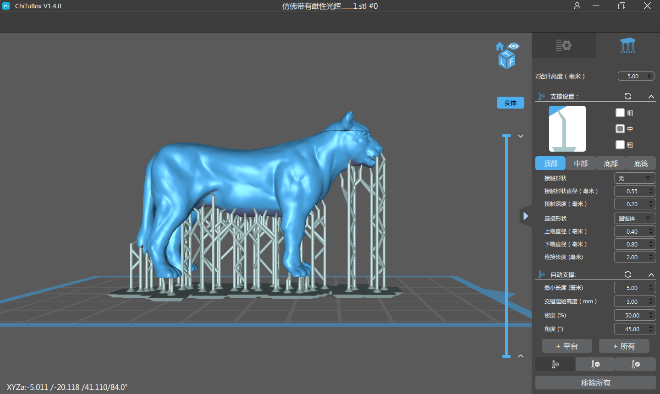Click the 支撑设置 section icon
This screenshot has height=394, width=660.
pyautogui.click(x=541, y=96)
